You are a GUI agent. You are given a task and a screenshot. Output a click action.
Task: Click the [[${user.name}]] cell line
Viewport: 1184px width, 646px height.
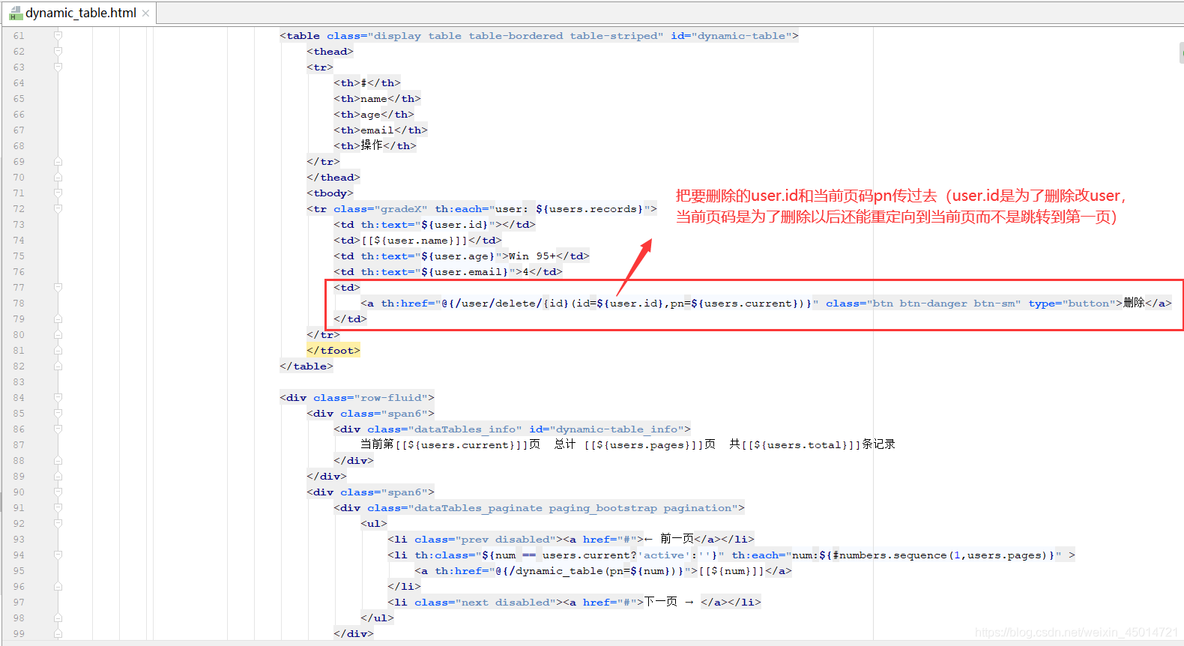(x=417, y=240)
